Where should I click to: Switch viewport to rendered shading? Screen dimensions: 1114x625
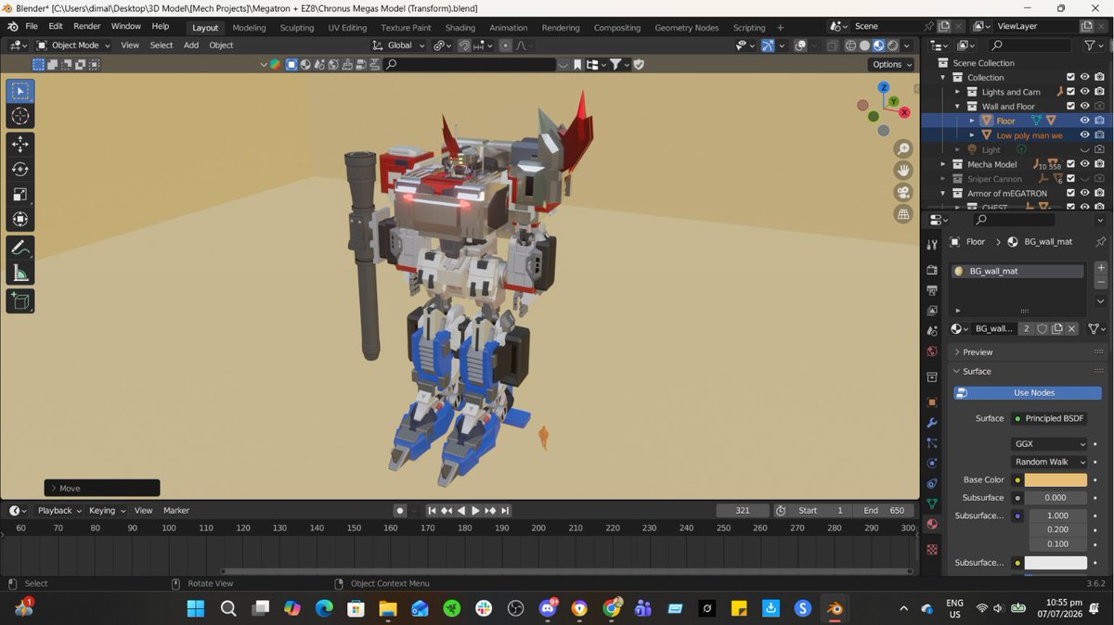pyautogui.click(x=892, y=45)
